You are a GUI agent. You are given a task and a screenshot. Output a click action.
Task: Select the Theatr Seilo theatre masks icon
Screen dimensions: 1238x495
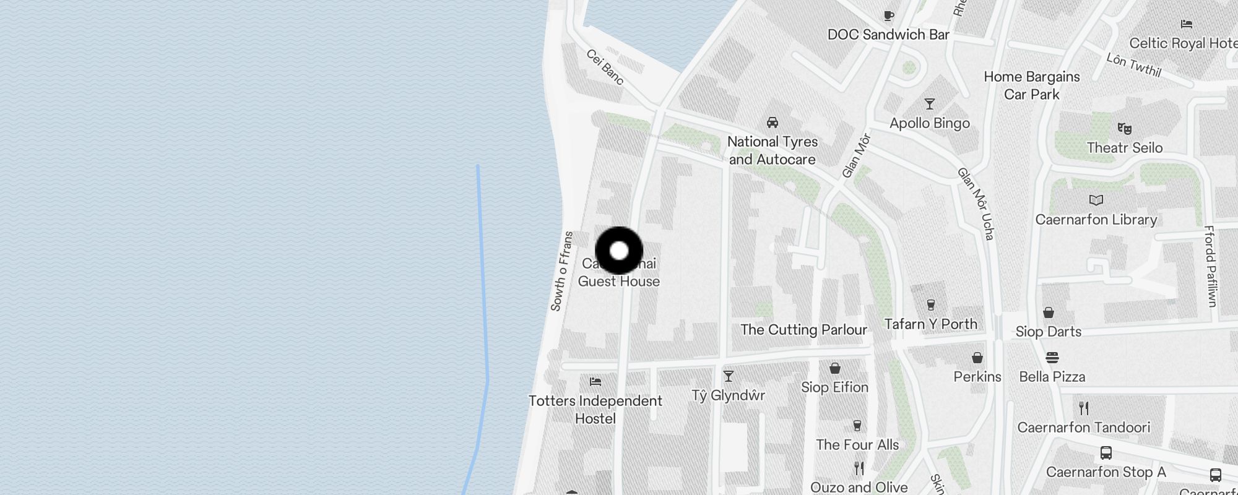(x=1125, y=129)
